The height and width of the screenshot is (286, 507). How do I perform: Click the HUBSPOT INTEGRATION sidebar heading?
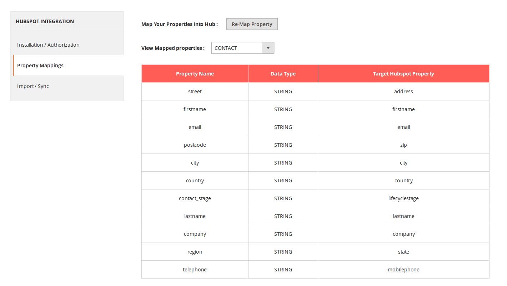[x=45, y=21]
